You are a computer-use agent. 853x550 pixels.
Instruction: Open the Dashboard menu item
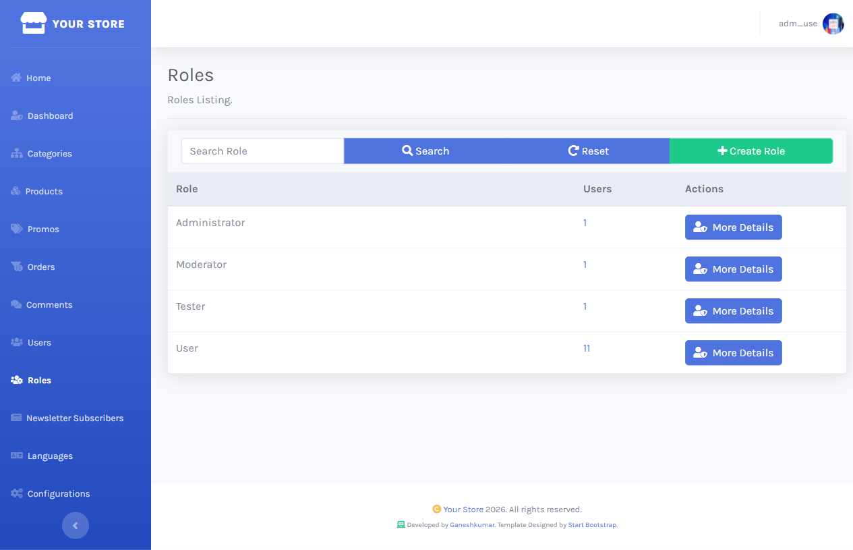pos(76,115)
